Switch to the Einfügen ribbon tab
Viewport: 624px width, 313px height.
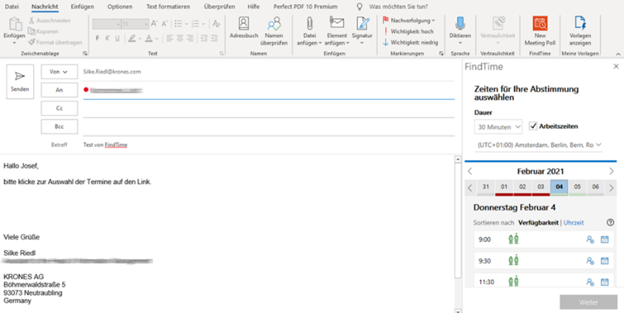(x=82, y=7)
